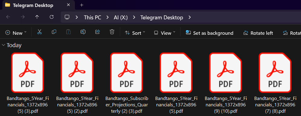Image resolution: width=301 pixels, height=116 pixels.
Task: Expand chevron after Telegram Desktop breadcrumb
Action: pos(190,18)
